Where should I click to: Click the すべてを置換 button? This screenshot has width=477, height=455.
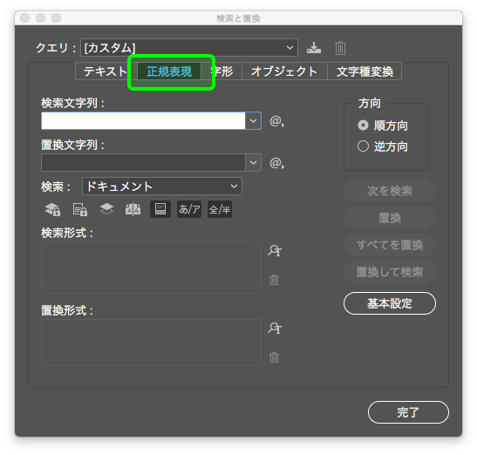click(x=390, y=245)
